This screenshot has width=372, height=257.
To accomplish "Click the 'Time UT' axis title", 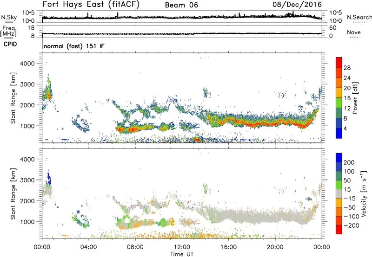I will pos(182,254).
